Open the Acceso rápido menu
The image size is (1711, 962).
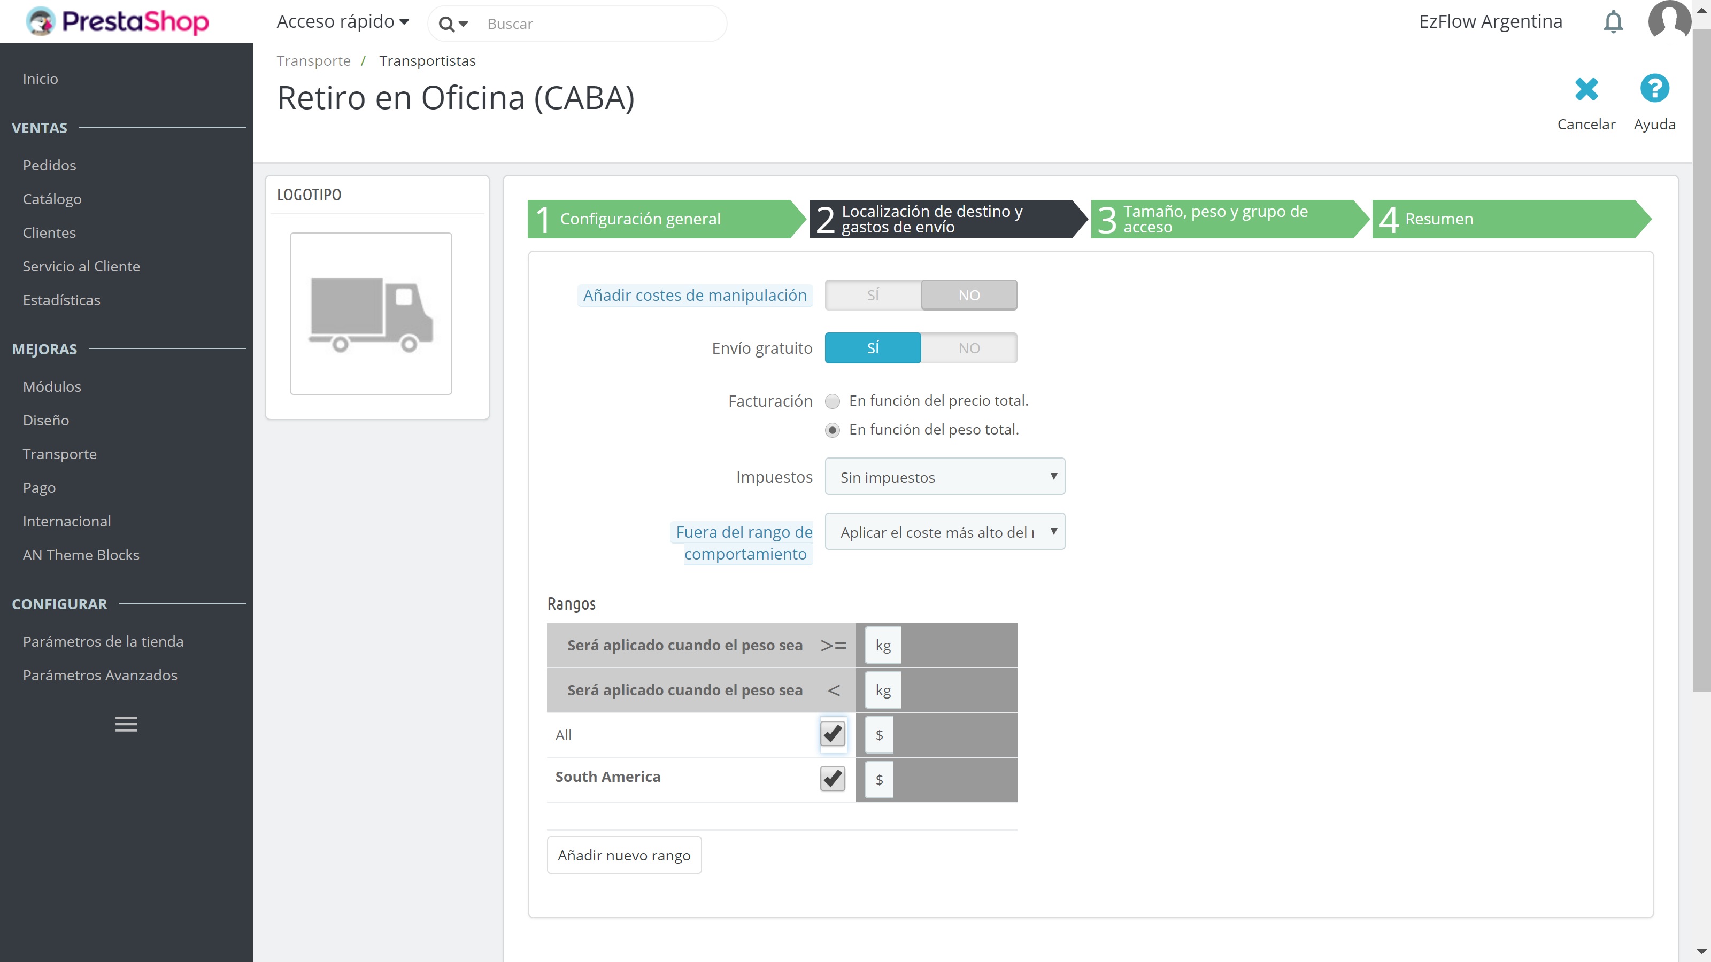[x=342, y=22]
